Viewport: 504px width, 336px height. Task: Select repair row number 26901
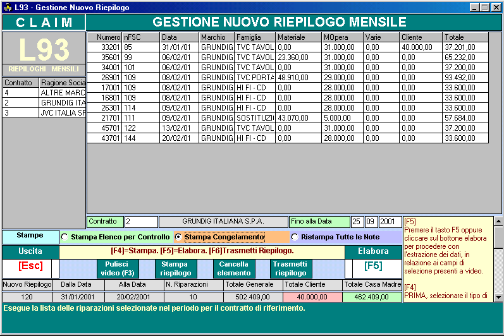pyautogui.click(x=288, y=78)
